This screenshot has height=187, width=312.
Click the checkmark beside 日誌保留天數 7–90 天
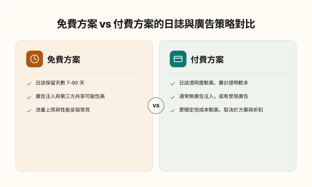[29, 84]
